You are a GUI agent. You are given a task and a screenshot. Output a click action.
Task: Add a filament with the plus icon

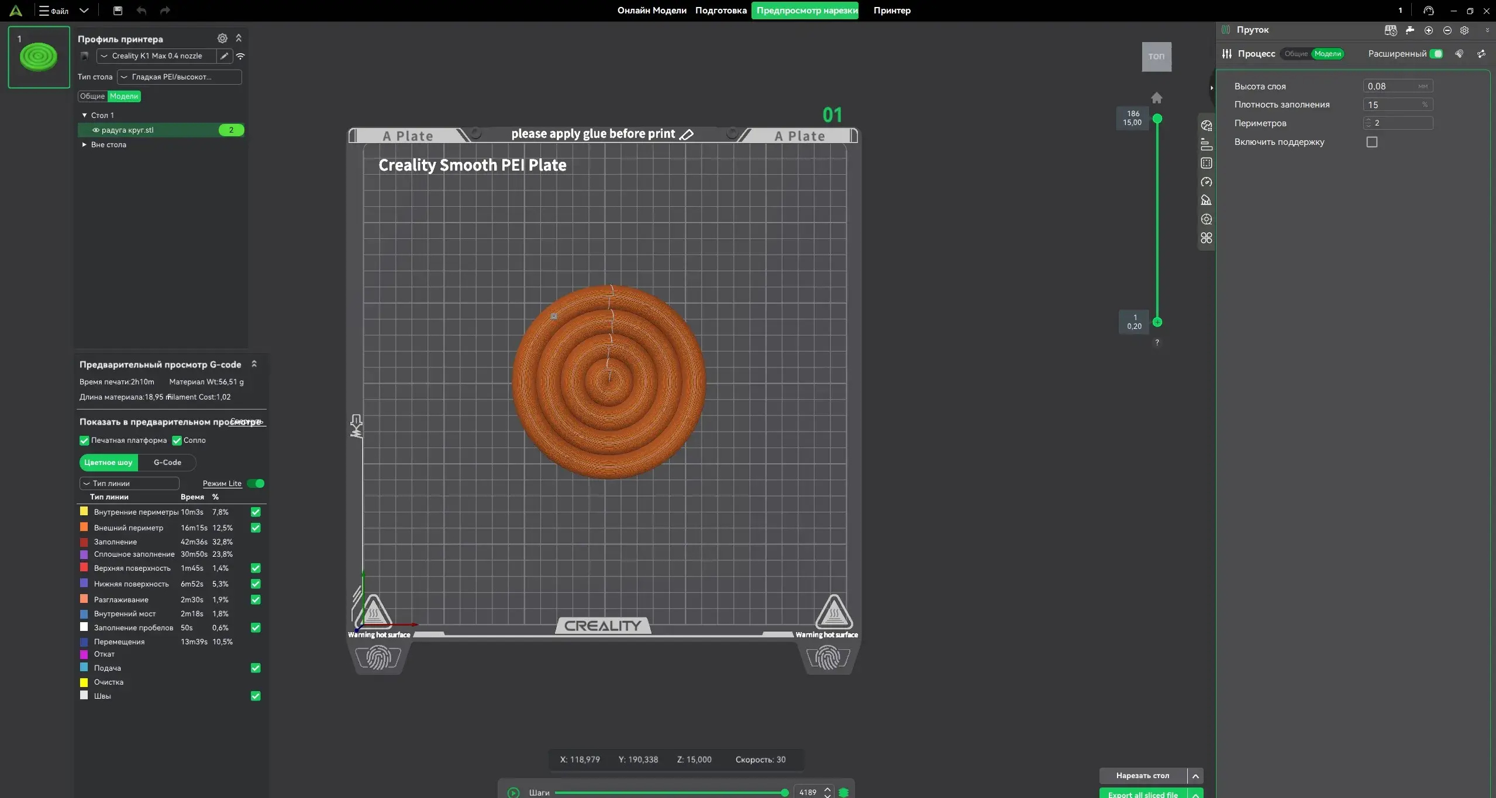pyautogui.click(x=1429, y=30)
